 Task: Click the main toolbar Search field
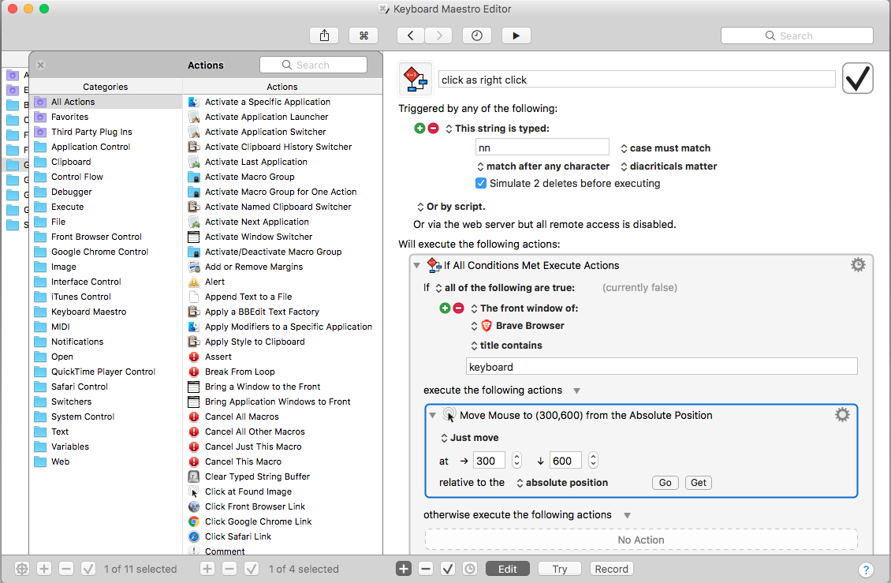click(x=796, y=36)
